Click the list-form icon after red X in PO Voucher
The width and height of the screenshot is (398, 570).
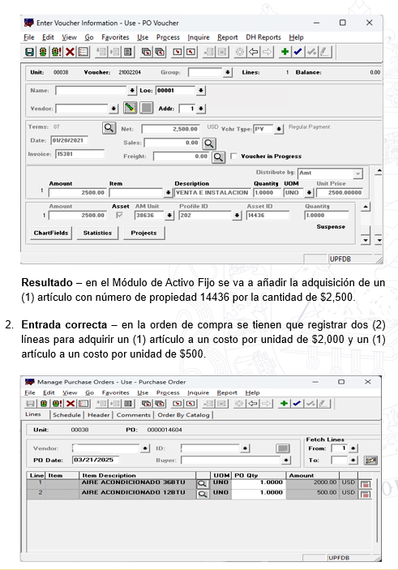tap(83, 52)
